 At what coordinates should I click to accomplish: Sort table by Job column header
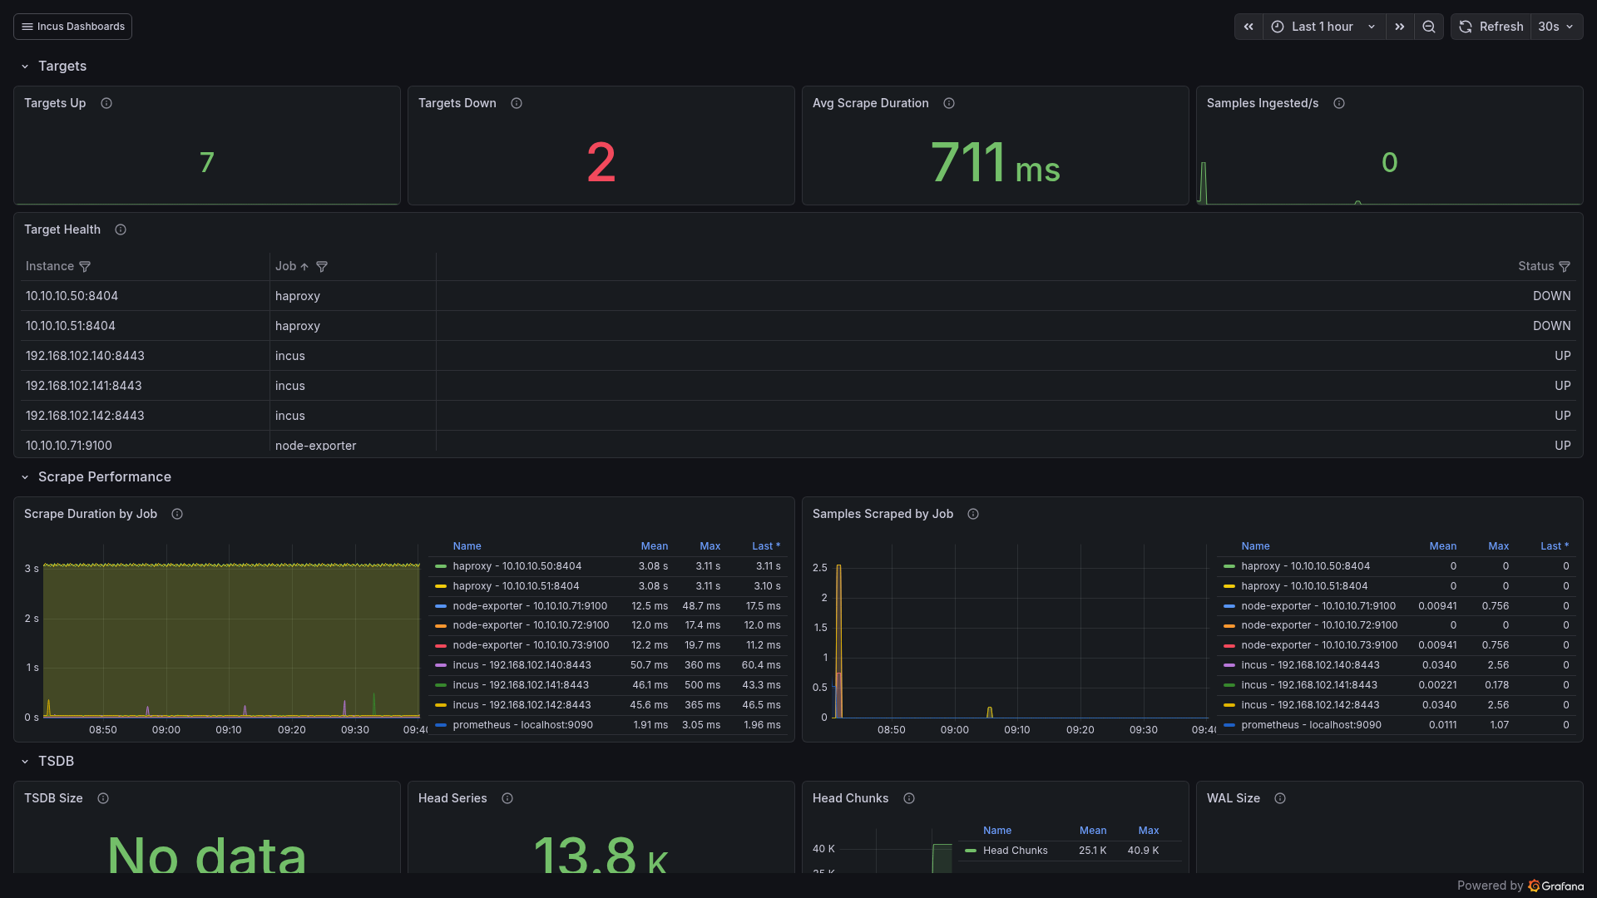pos(286,266)
